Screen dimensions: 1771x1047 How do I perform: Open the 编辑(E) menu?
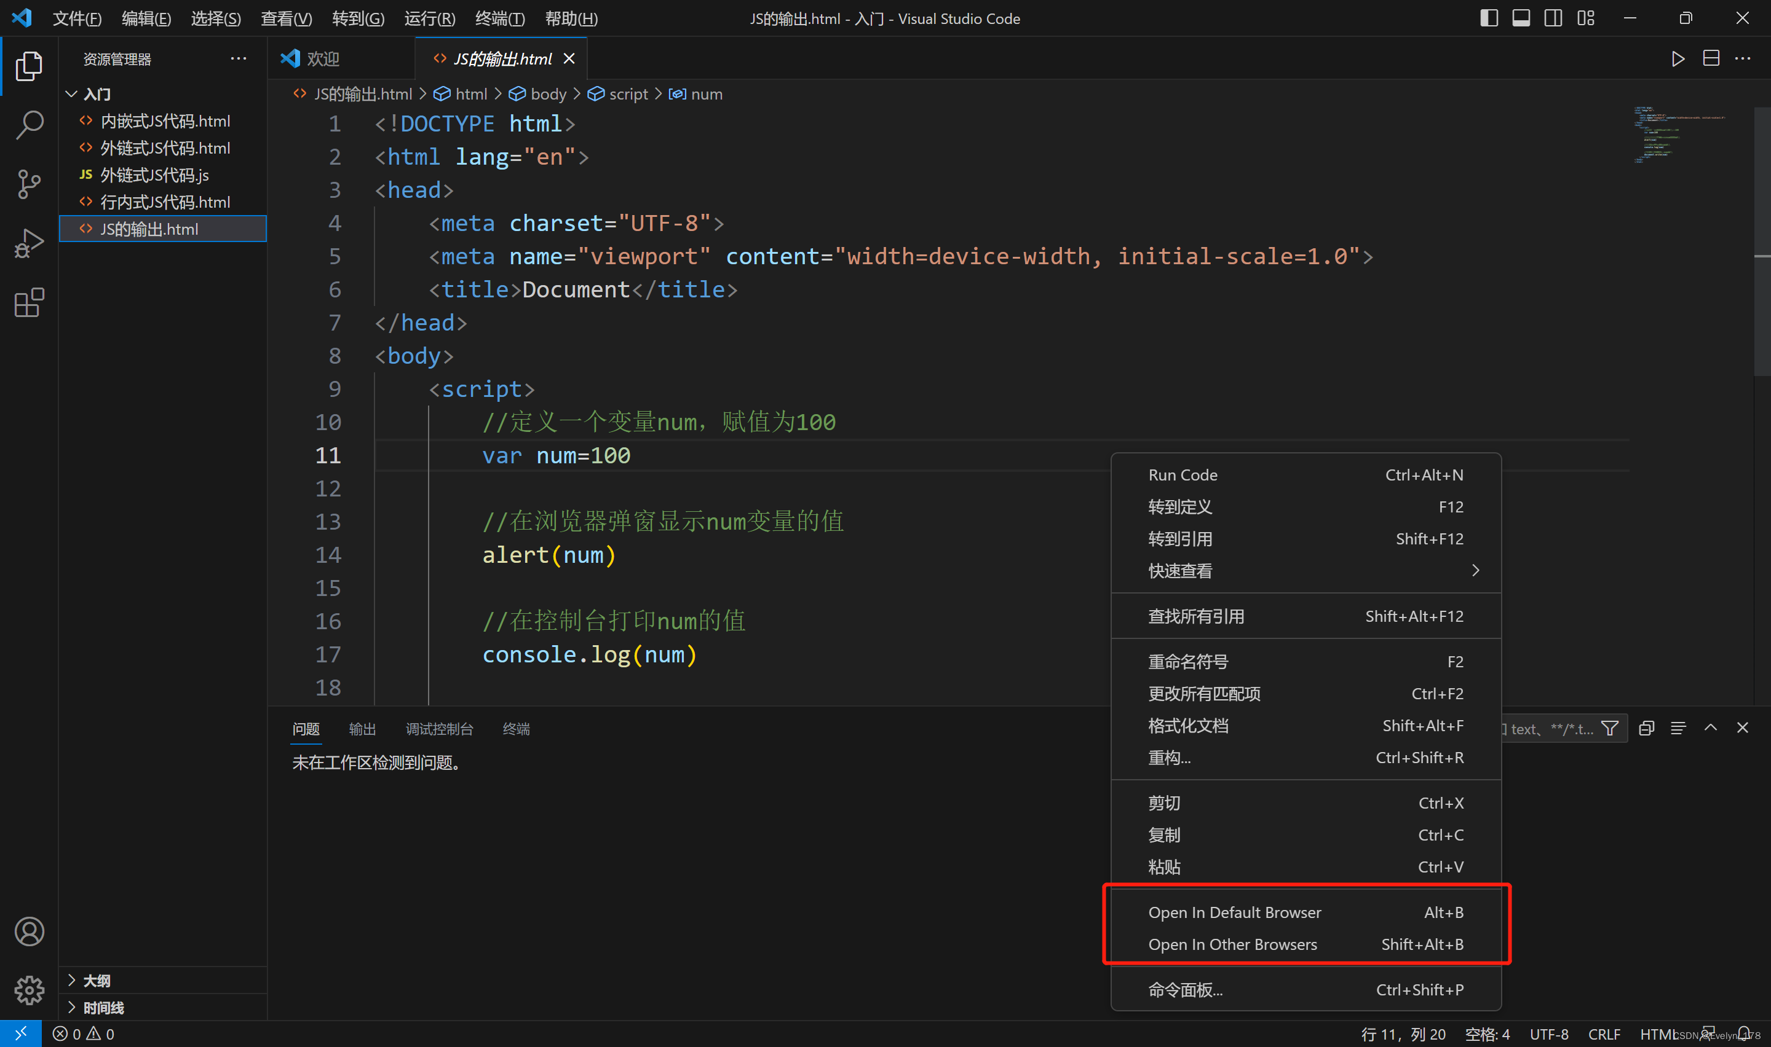point(146,18)
